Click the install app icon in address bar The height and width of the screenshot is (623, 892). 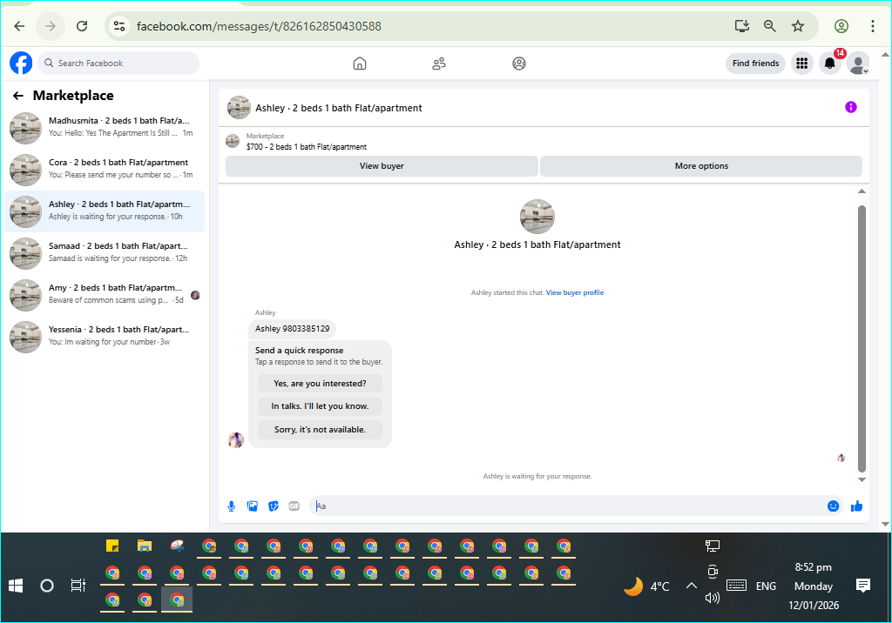(742, 26)
